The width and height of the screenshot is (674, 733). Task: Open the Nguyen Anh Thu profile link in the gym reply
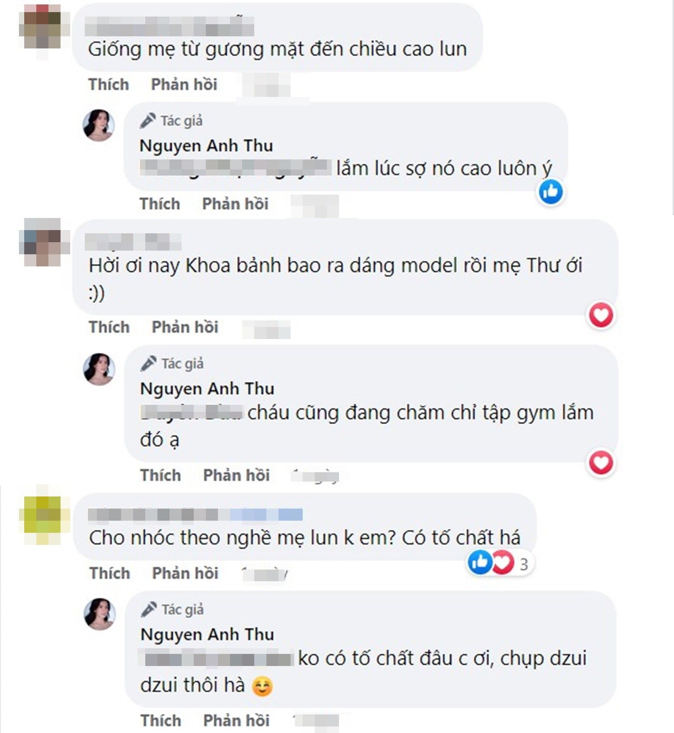tap(207, 389)
